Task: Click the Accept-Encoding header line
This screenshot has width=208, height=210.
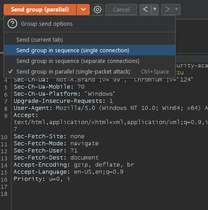Action: pyautogui.click(x=74, y=165)
